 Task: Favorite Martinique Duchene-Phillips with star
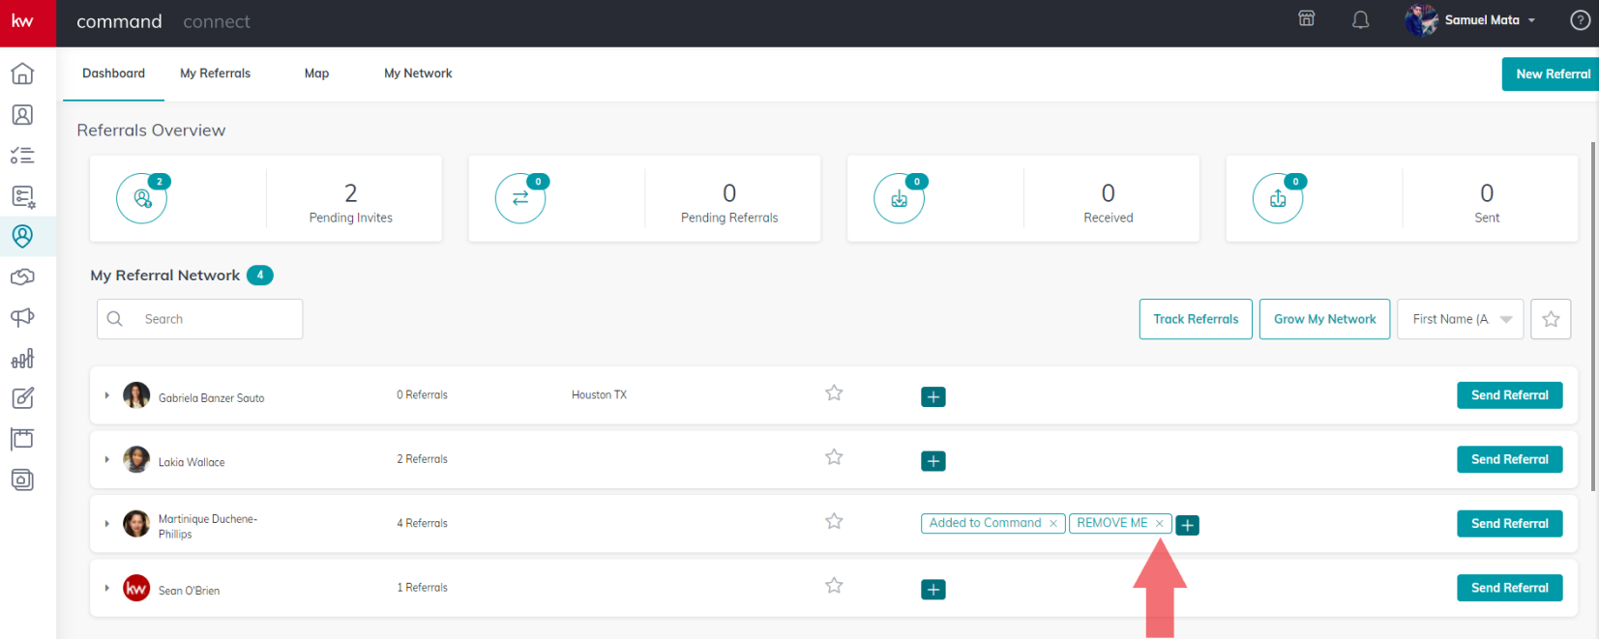834,521
